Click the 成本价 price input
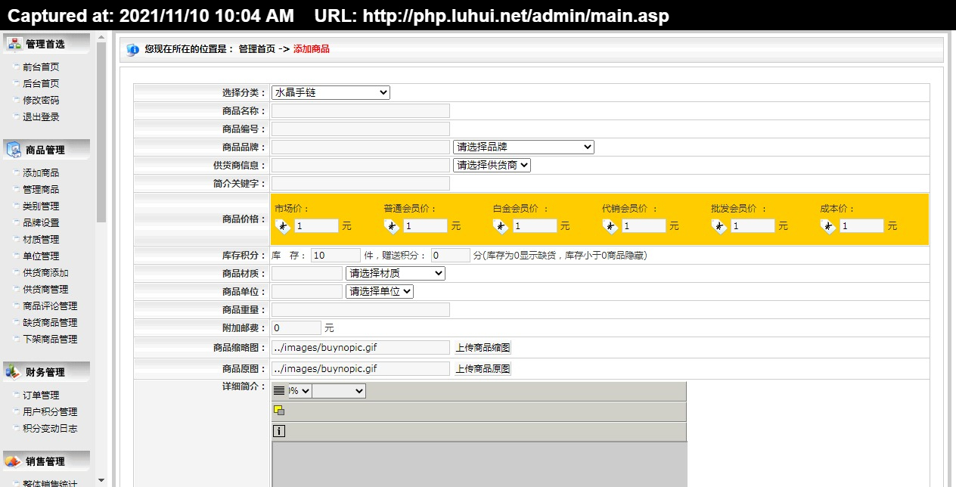Image resolution: width=956 pixels, height=487 pixels. click(x=861, y=225)
